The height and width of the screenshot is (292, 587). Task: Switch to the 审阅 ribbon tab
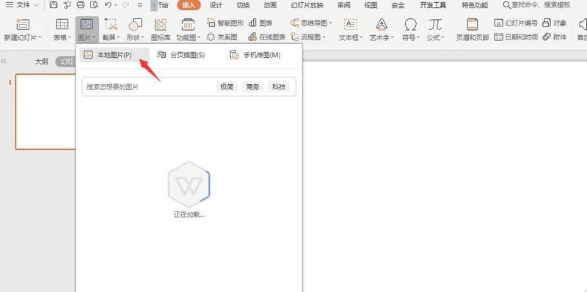[x=343, y=5]
